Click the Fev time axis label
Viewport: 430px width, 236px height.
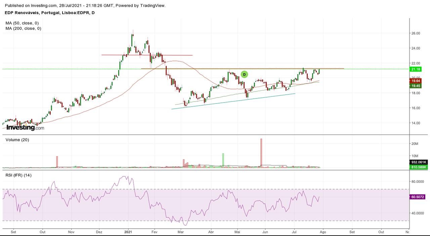click(x=154, y=232)
